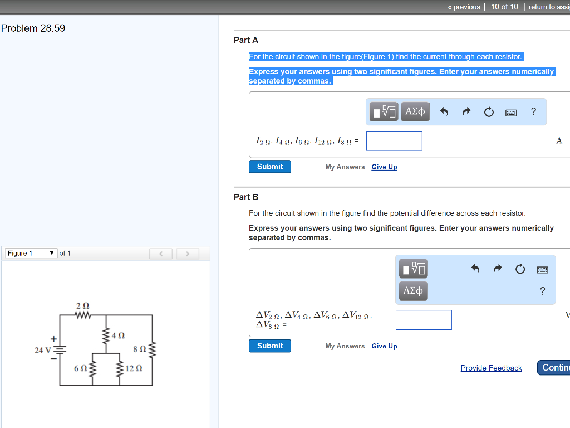
Task: Click the next figure arrow button
Action: tap(188, 253)
